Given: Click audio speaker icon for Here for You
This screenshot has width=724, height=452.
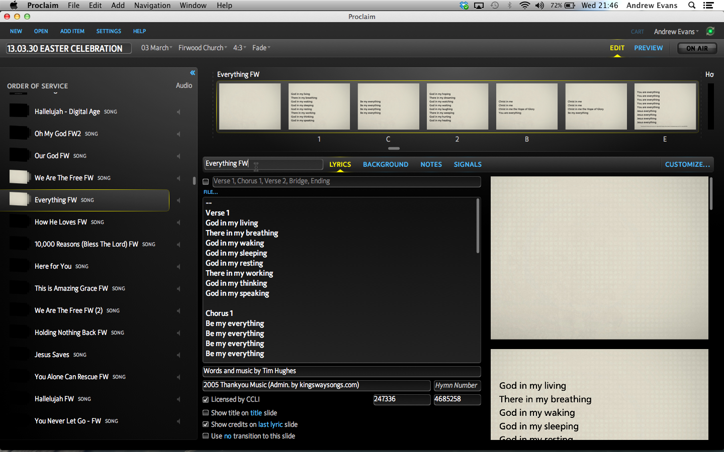Looking at the screenshot, I should click(178, 267).
